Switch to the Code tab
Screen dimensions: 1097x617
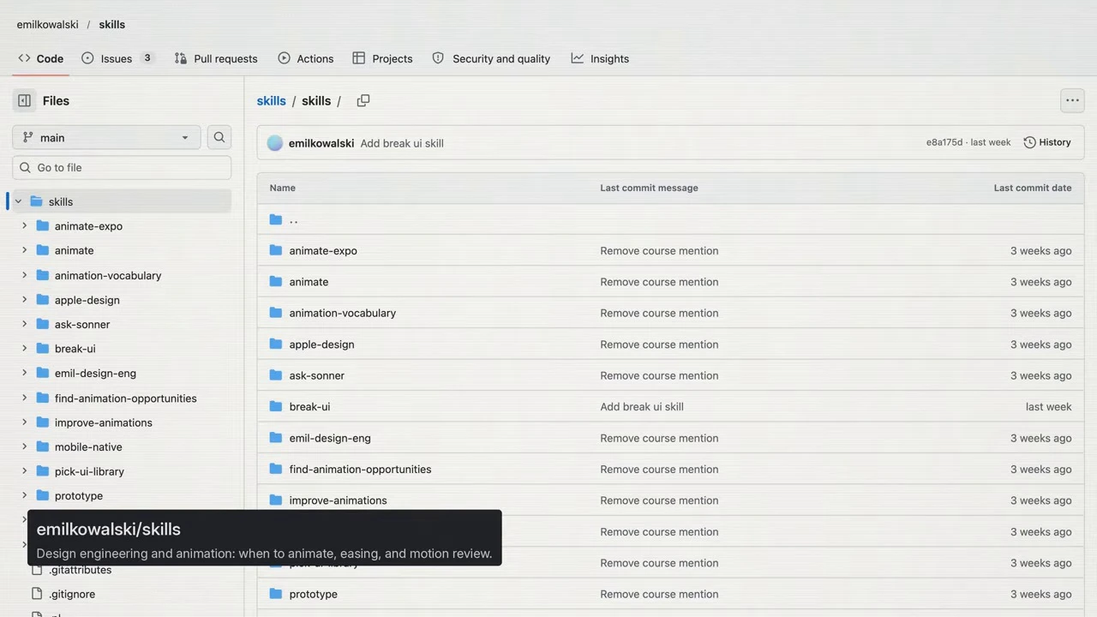(x=40, y=58)
